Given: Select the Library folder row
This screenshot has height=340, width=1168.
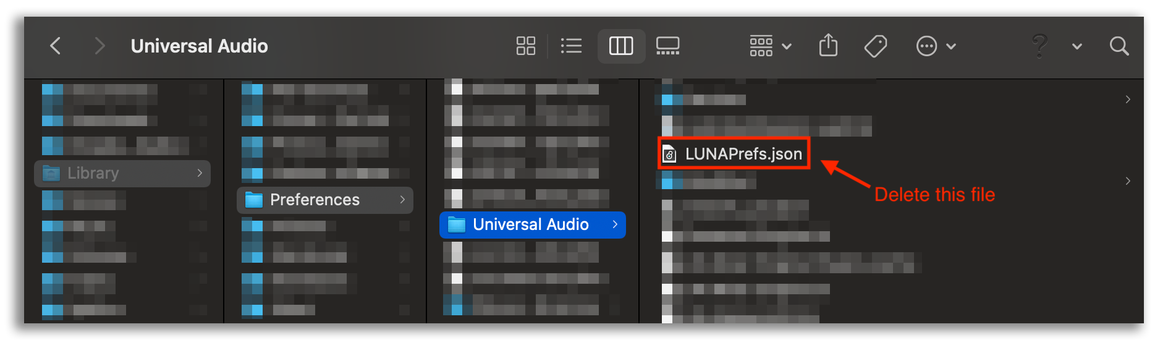Looking at the screenshot, I should [122, 173].
